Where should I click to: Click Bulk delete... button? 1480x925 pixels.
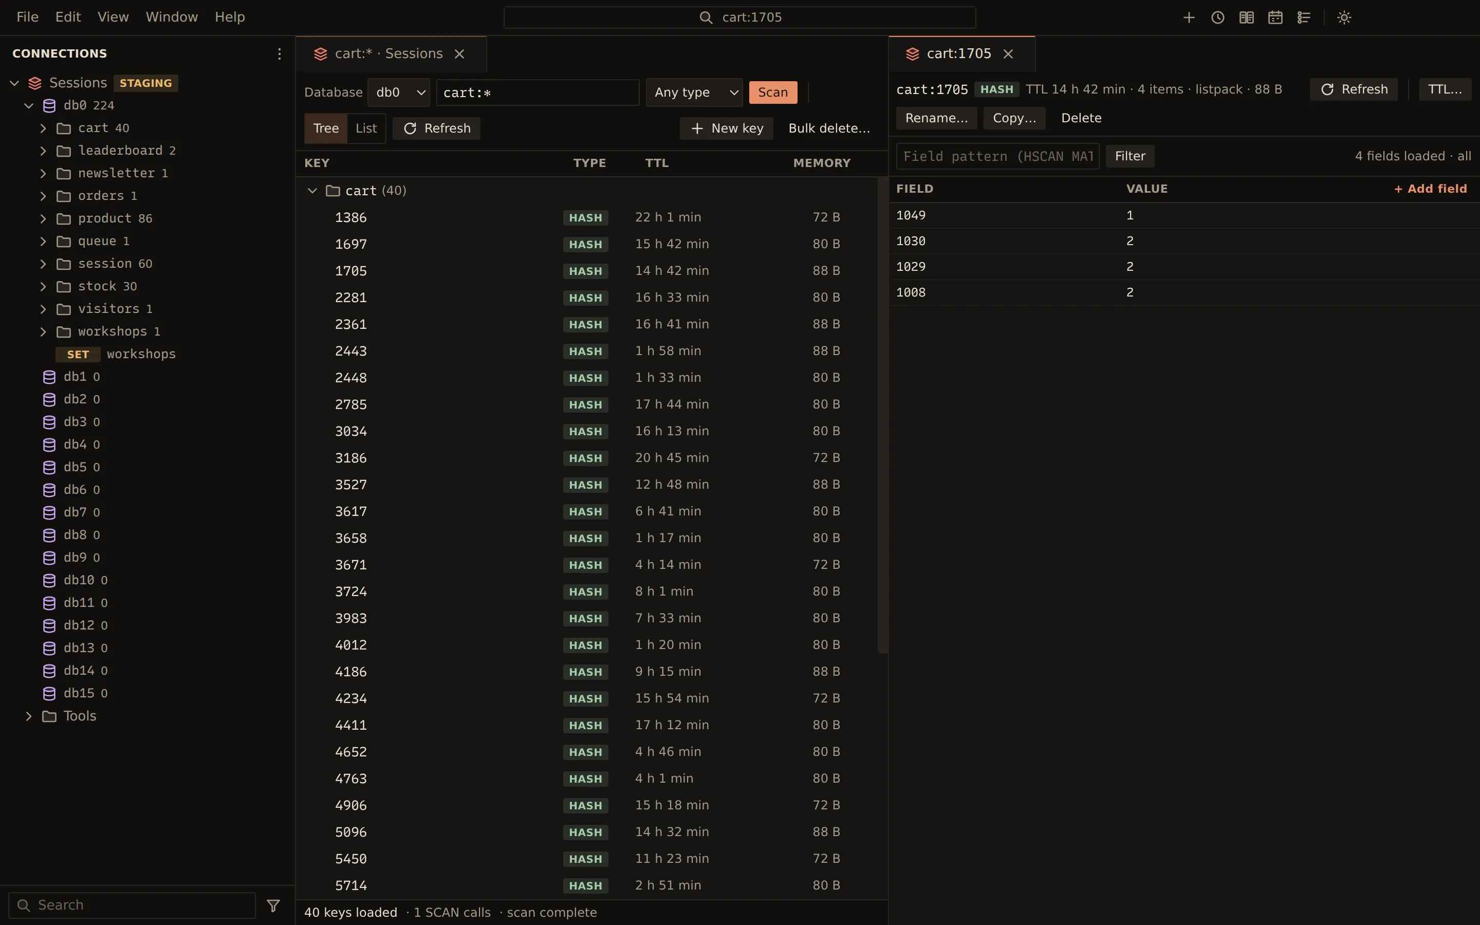coord(829,128)
